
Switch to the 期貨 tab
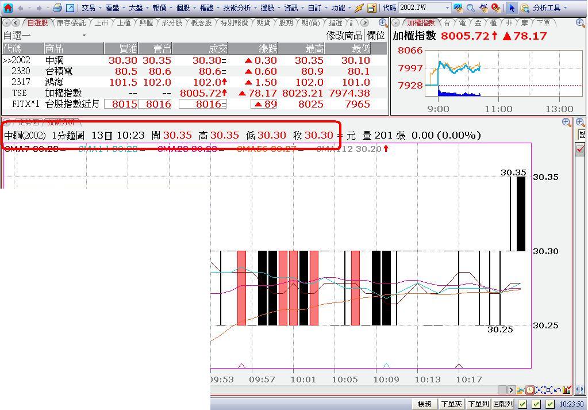click(264, 23)
